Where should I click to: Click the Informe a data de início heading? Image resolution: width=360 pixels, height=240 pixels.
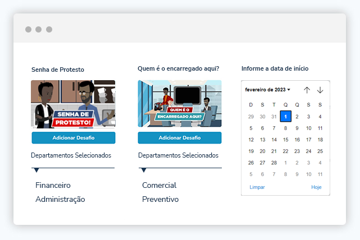tap(275, 68)
